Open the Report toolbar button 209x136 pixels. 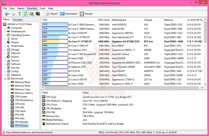click(x=51, y=14)
